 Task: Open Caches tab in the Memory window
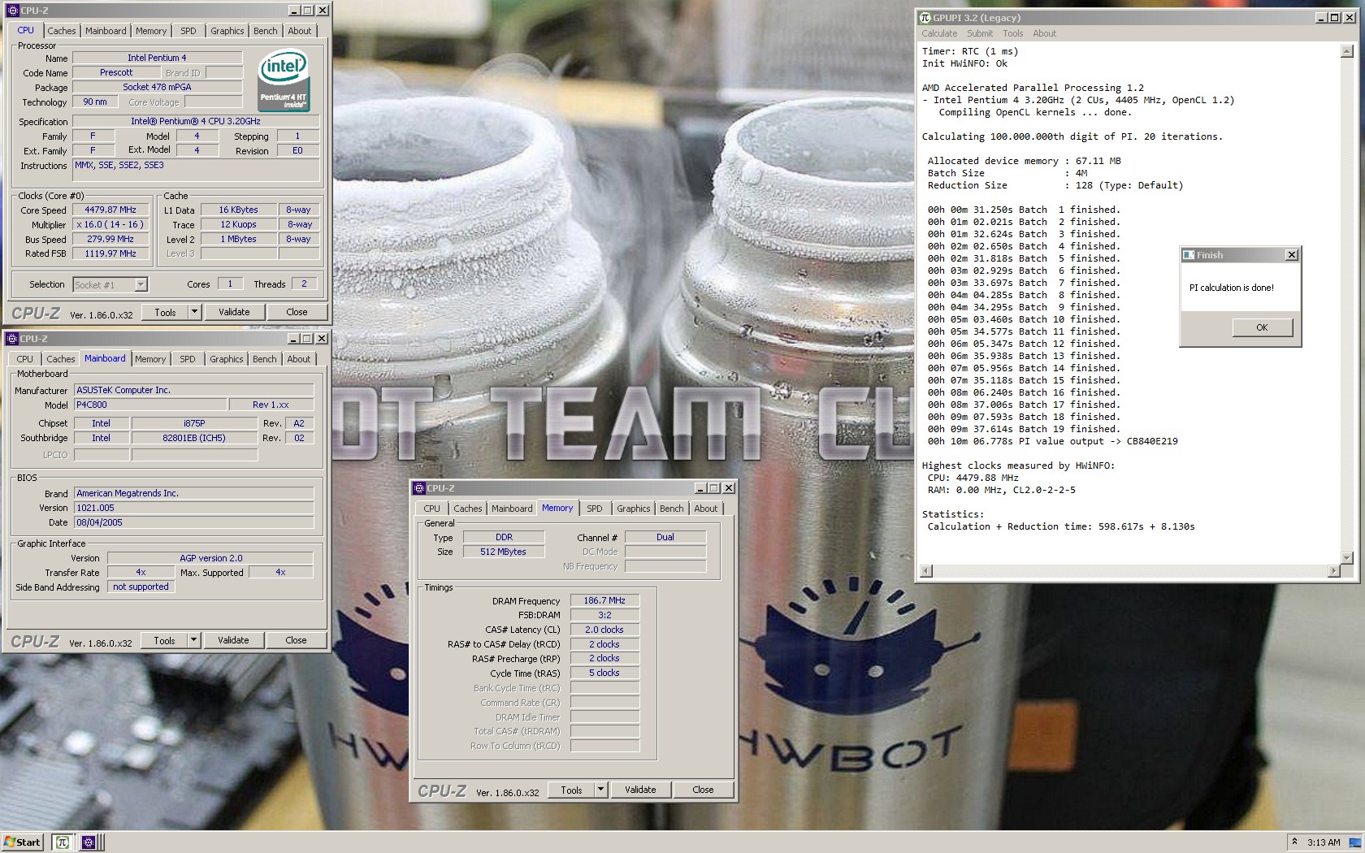coord(467,509)
